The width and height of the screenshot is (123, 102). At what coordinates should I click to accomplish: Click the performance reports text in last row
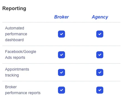23,93
